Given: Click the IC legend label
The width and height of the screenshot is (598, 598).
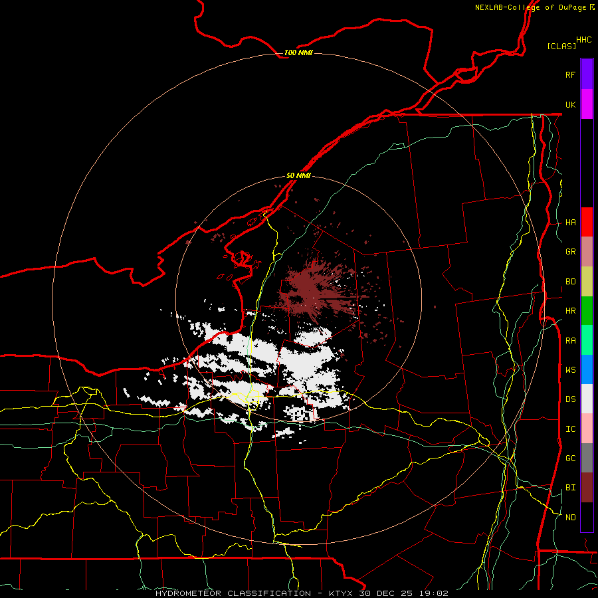Looking at the screenshot, I should pyautogui.click(x=570, y=429).
